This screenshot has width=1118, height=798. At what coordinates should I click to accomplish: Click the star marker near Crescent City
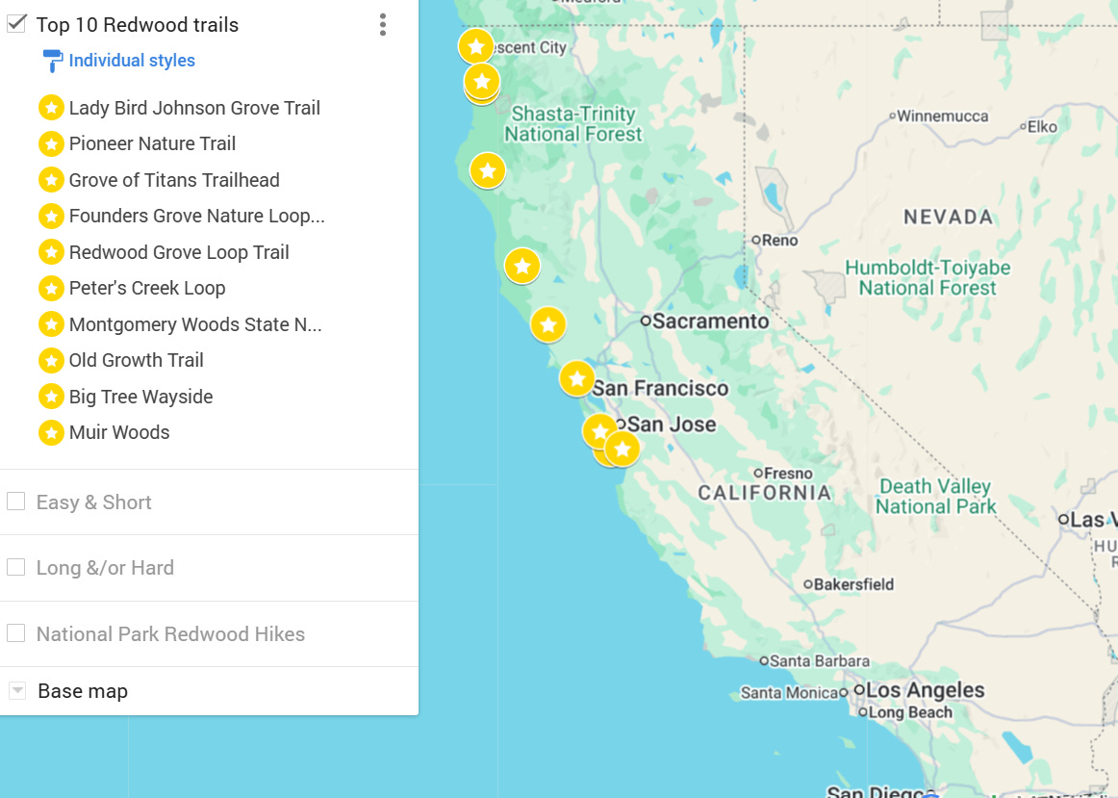coord(476,47)
